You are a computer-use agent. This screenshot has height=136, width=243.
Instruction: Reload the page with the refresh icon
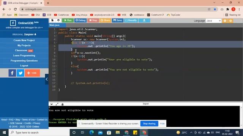tap(15, 9)
